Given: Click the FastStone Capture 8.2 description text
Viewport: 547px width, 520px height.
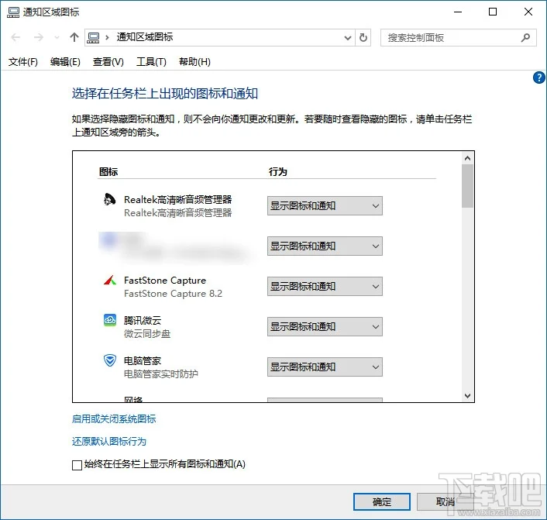Looking at the screenshot, I should point(173,294).
